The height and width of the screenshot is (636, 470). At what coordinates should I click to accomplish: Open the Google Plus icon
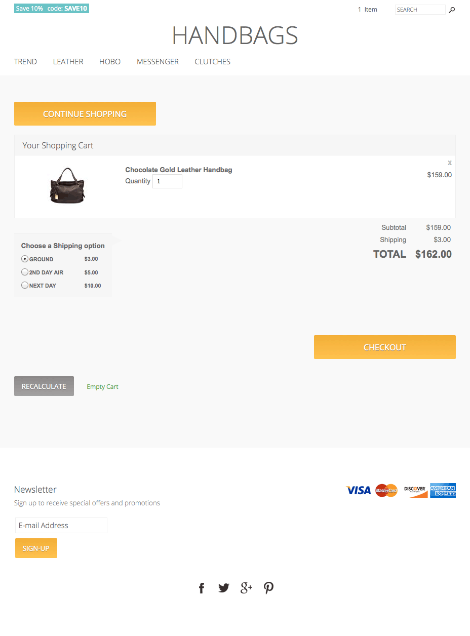click(246, 587)
